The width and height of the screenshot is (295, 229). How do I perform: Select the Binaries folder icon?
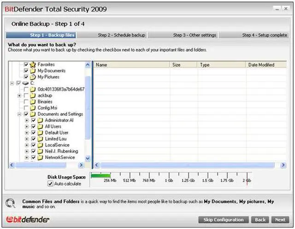(x=33, y=102)
